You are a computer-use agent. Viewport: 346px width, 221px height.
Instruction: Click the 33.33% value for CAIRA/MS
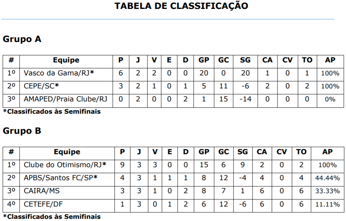(x=327, y=191)
